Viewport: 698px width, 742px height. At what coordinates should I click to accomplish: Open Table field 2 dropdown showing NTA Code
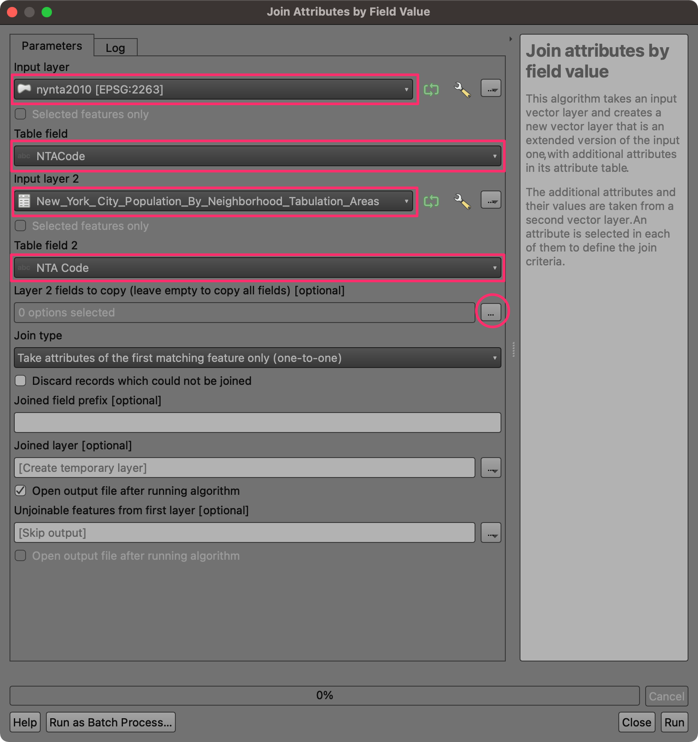(258, 268)
